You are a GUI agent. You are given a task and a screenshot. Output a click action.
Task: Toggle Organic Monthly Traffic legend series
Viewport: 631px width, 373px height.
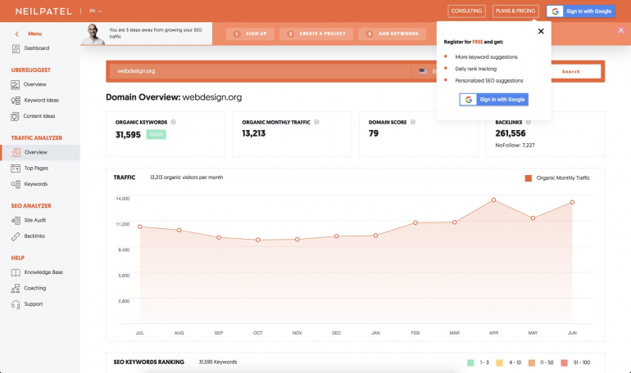[557, 178]
